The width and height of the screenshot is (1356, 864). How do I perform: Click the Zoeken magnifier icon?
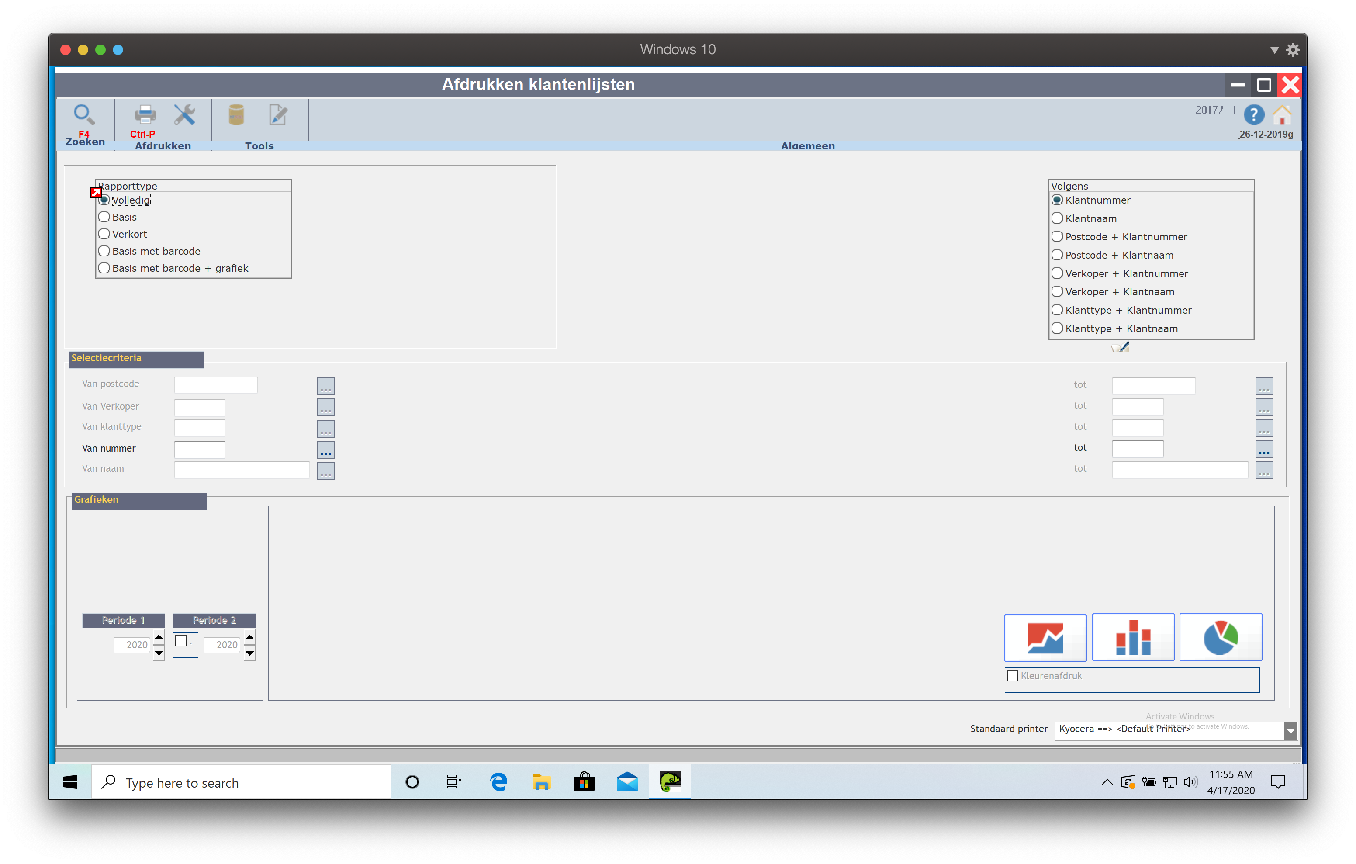tap(84, 115)
